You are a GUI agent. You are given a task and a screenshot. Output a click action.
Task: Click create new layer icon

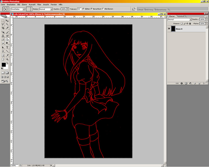[x=199, y=83]
